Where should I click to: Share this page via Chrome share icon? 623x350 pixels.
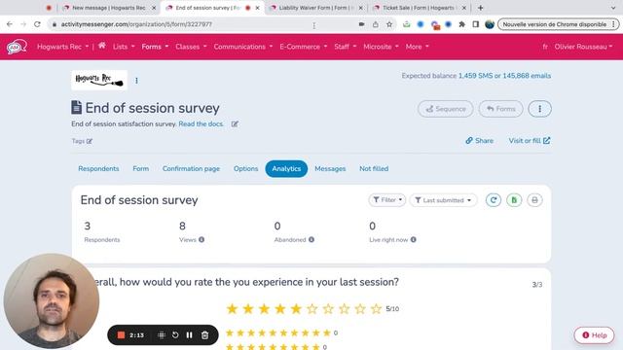point(376,24)
